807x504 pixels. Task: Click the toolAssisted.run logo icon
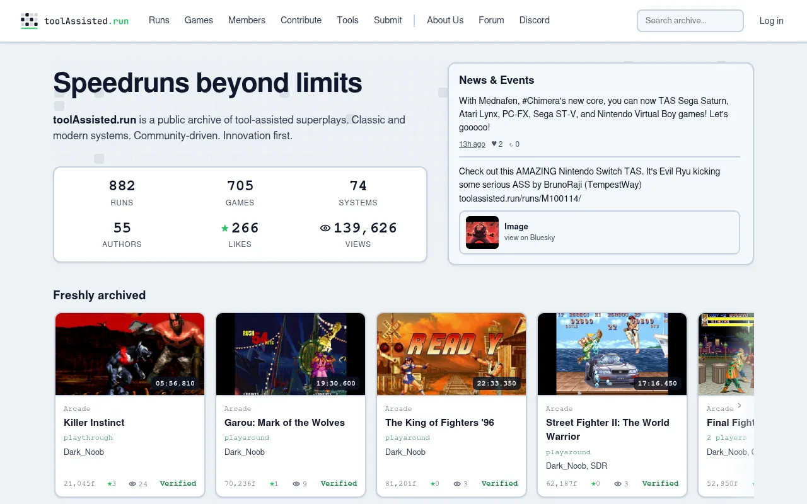tap(29, 21)
